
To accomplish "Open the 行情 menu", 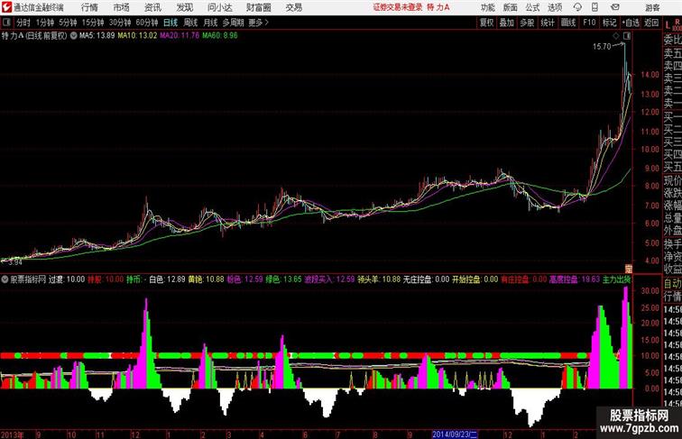I will tap(89, 7).
